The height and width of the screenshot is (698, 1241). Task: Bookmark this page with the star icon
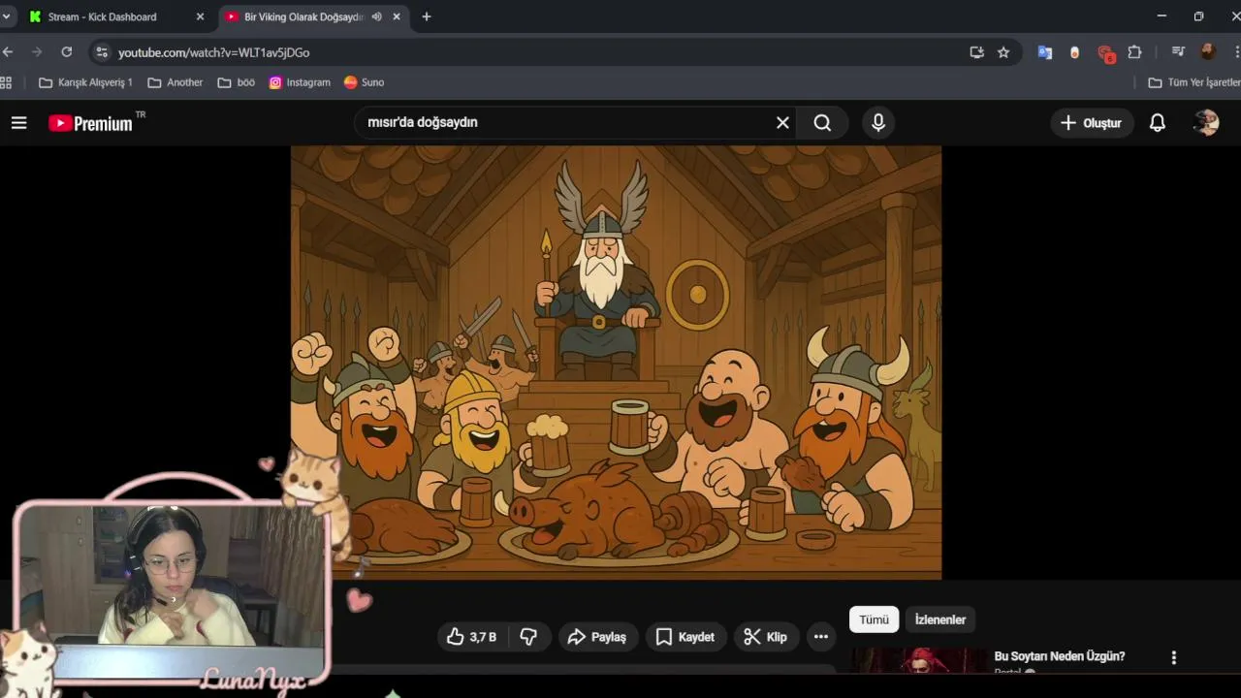tap(1003, 52)
